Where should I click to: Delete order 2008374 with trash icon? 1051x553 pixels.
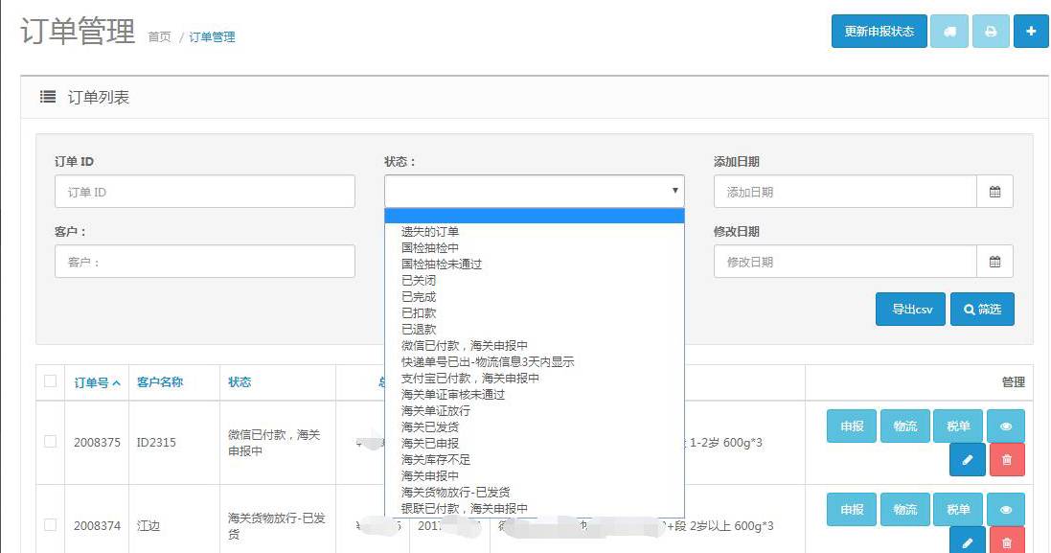click(1007, 541)
